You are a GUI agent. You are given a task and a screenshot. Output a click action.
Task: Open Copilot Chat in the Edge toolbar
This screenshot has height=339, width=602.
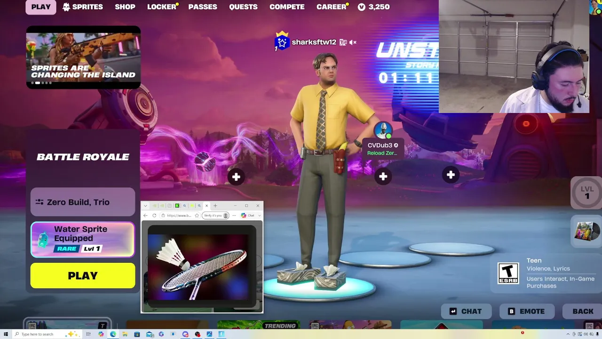tap(248, 215)
